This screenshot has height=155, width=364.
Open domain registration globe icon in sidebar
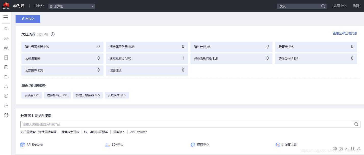pos(6,115)
